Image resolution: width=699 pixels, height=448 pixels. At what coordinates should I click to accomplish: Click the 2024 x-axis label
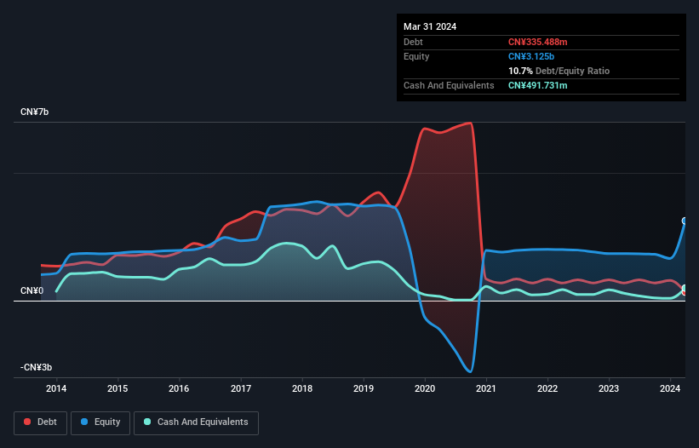[x=670, y=388]
